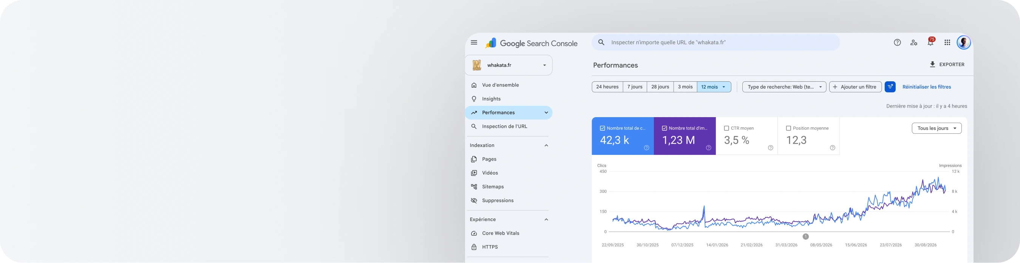Click help icon on CTR moyen card
The image size is (1020, 263).
click(x=771, y=148)
